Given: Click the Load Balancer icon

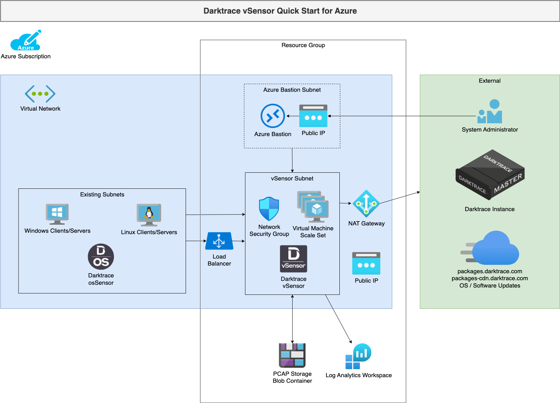Looking at the screenshot, I should coord(219,241).
